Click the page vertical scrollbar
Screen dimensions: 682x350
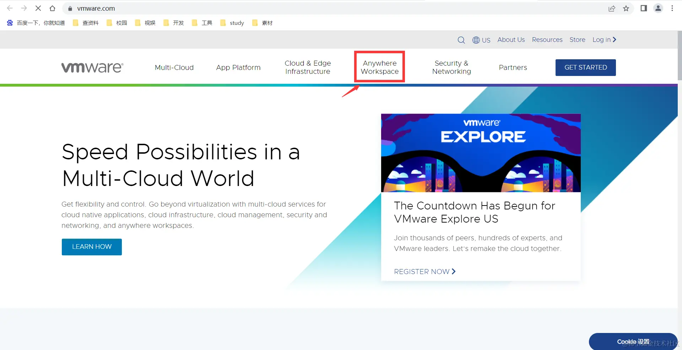tap(680, 55)
